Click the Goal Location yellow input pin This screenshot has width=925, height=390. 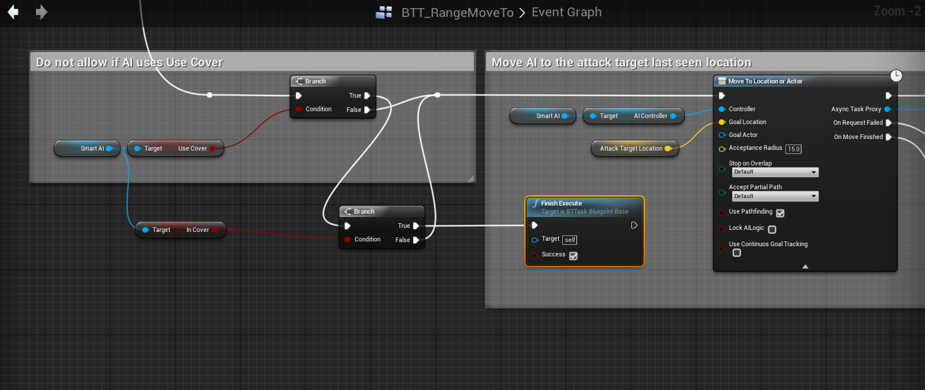coord(722,122)
